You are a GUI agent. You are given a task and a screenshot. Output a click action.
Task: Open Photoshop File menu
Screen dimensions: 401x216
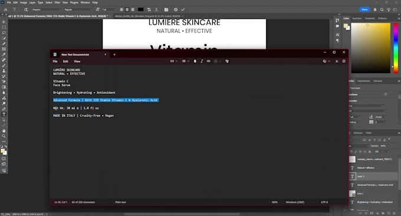click(x=9, y=2)
